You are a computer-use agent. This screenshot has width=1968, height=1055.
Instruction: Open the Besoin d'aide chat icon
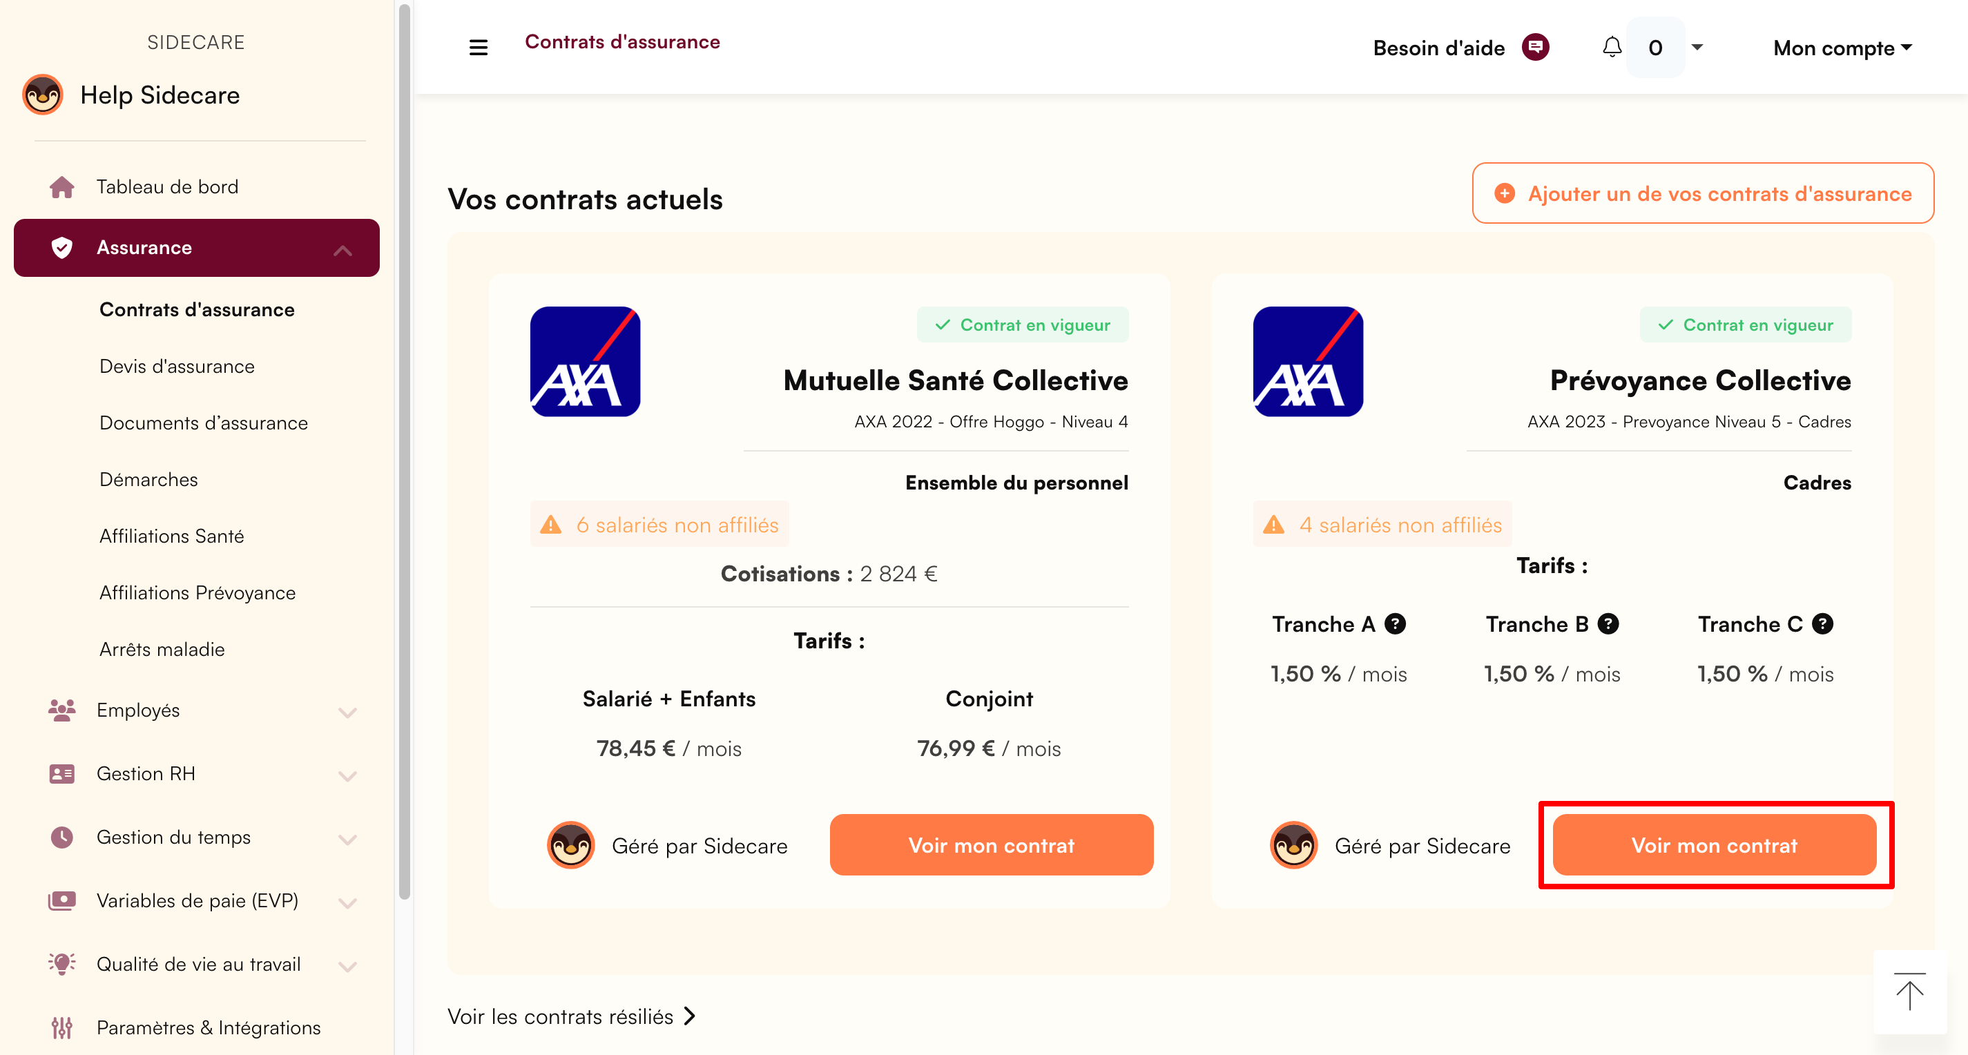(x=1535, y=48)
